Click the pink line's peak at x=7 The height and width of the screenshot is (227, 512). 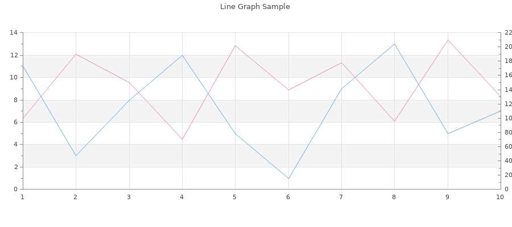341,62
